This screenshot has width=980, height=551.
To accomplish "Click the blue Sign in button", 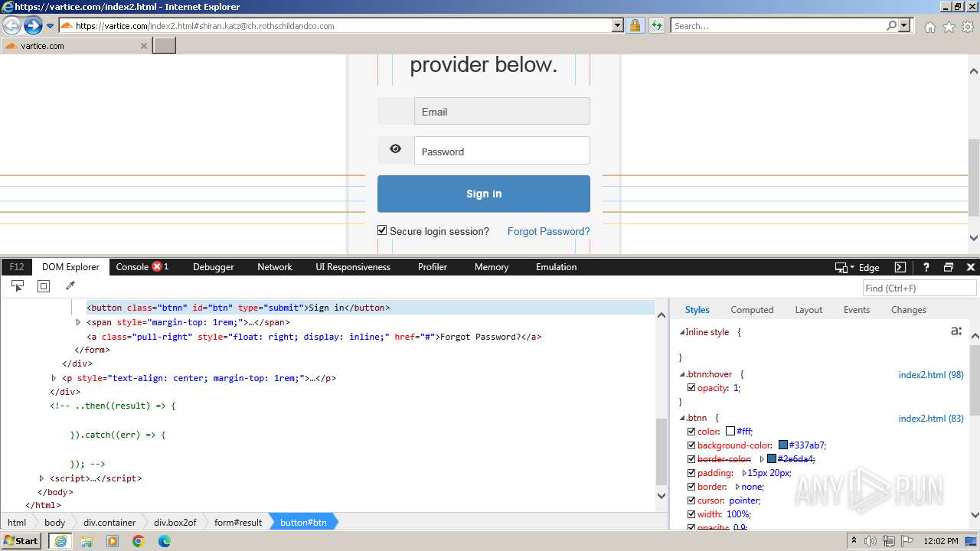I will (484, 194).
